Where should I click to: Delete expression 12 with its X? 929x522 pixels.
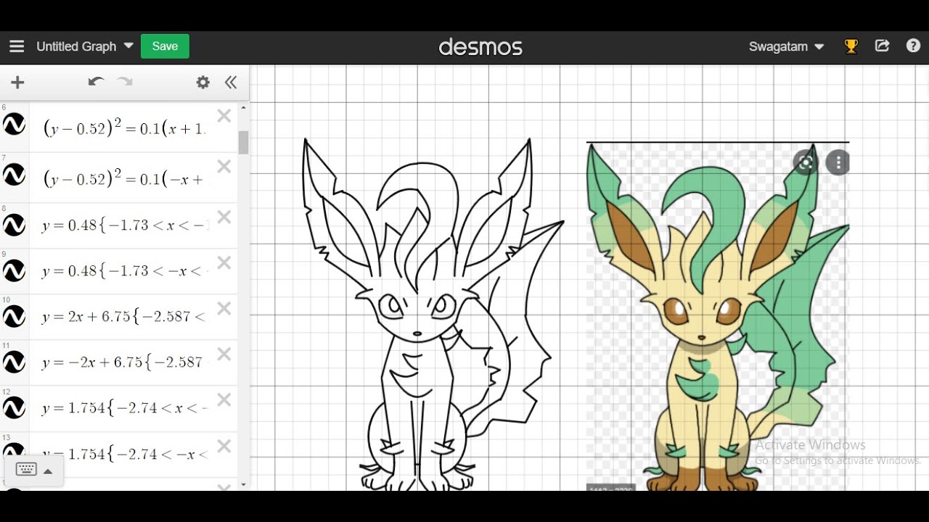coord(224,399)
